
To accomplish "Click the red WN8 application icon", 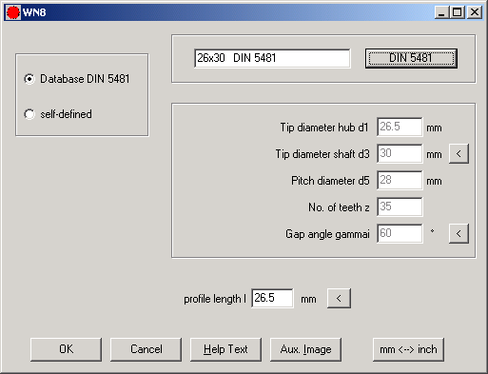I will tap(13, 12).
